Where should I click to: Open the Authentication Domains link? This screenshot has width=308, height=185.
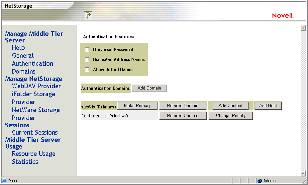[x=33, y=67]
